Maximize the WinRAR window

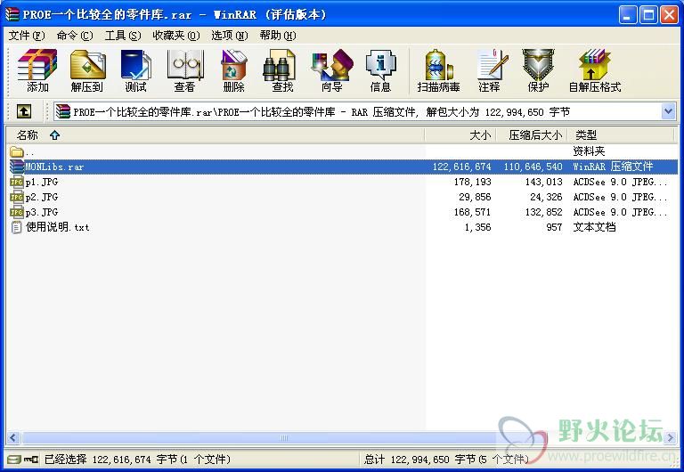pos(648,15)
